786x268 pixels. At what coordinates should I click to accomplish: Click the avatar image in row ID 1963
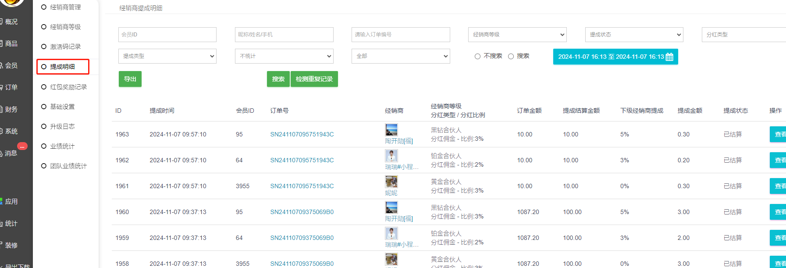391,130
